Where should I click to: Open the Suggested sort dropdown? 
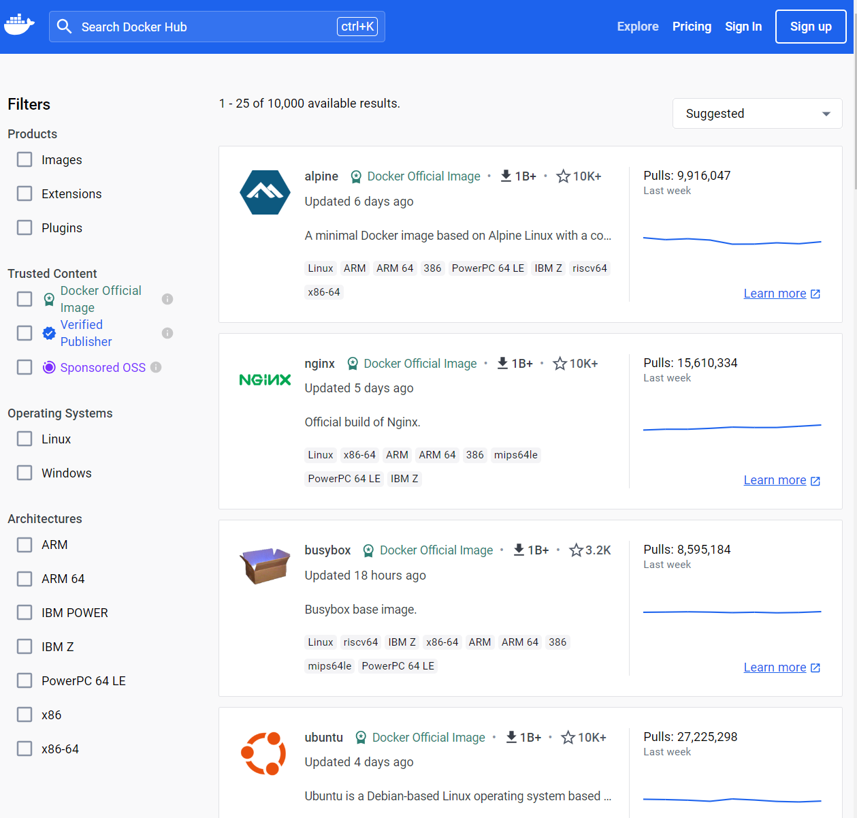tap(757, 114)
